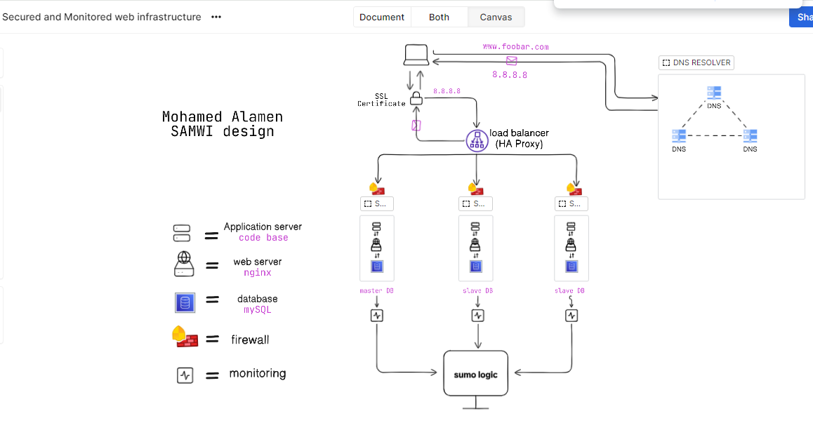Click the laptop client icon at top
The height and width of the screenshot is (430, 813).
[x=416, y=53]
